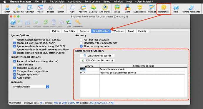This screenshot has height=109, width=203.
Task: Toggle Auto correct checkbox
Action: click(x=14, y=78)
